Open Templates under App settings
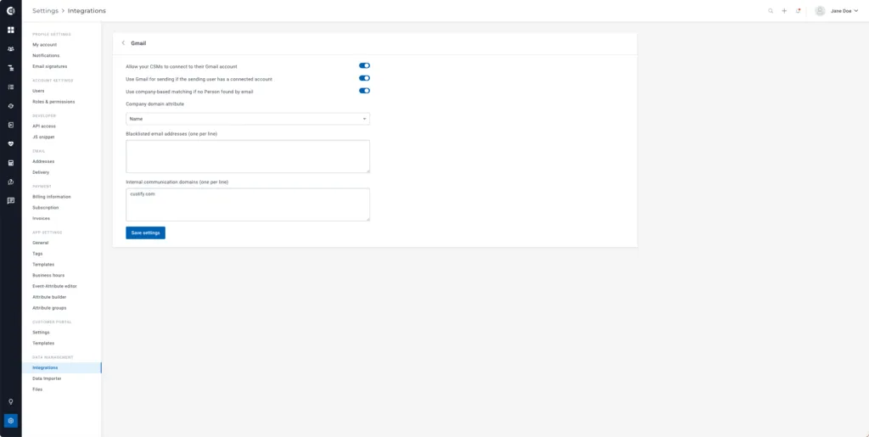 pyautogui.click(x=43, y=264)
